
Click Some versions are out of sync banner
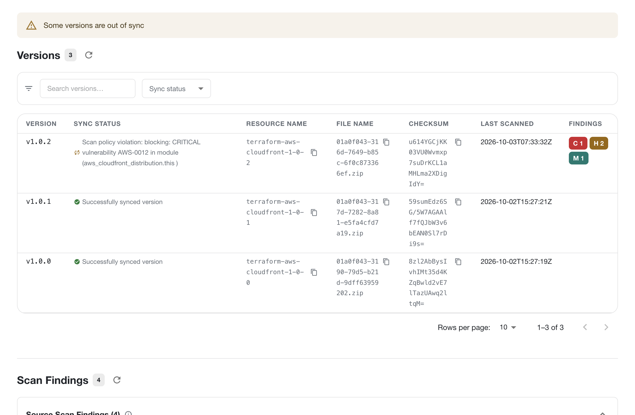(317, 25)
